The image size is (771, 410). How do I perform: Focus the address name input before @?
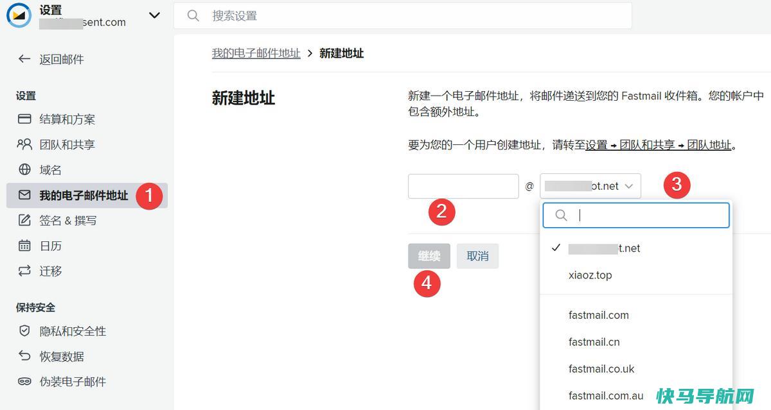click(x=463, y=186)
